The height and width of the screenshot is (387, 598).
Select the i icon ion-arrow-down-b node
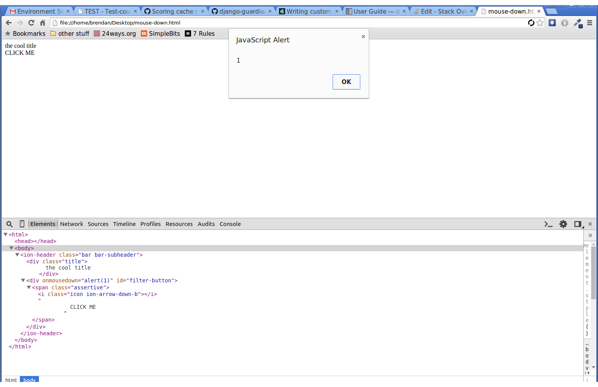pos(98,294)
